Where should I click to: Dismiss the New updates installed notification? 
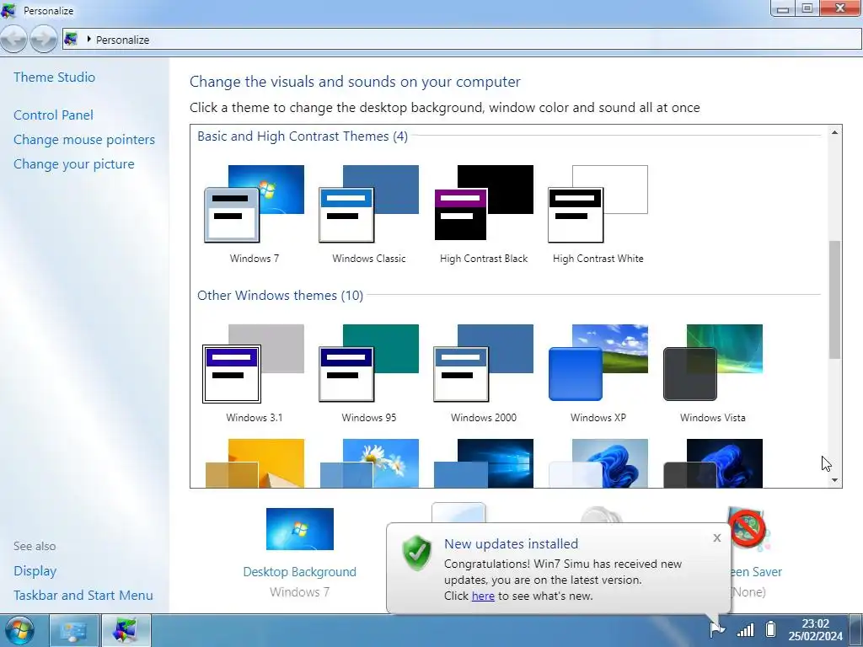(716, 538)
